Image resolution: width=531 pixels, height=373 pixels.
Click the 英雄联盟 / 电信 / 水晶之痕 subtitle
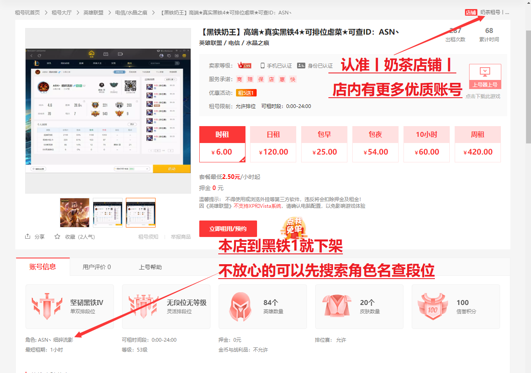tap(234, 43)
